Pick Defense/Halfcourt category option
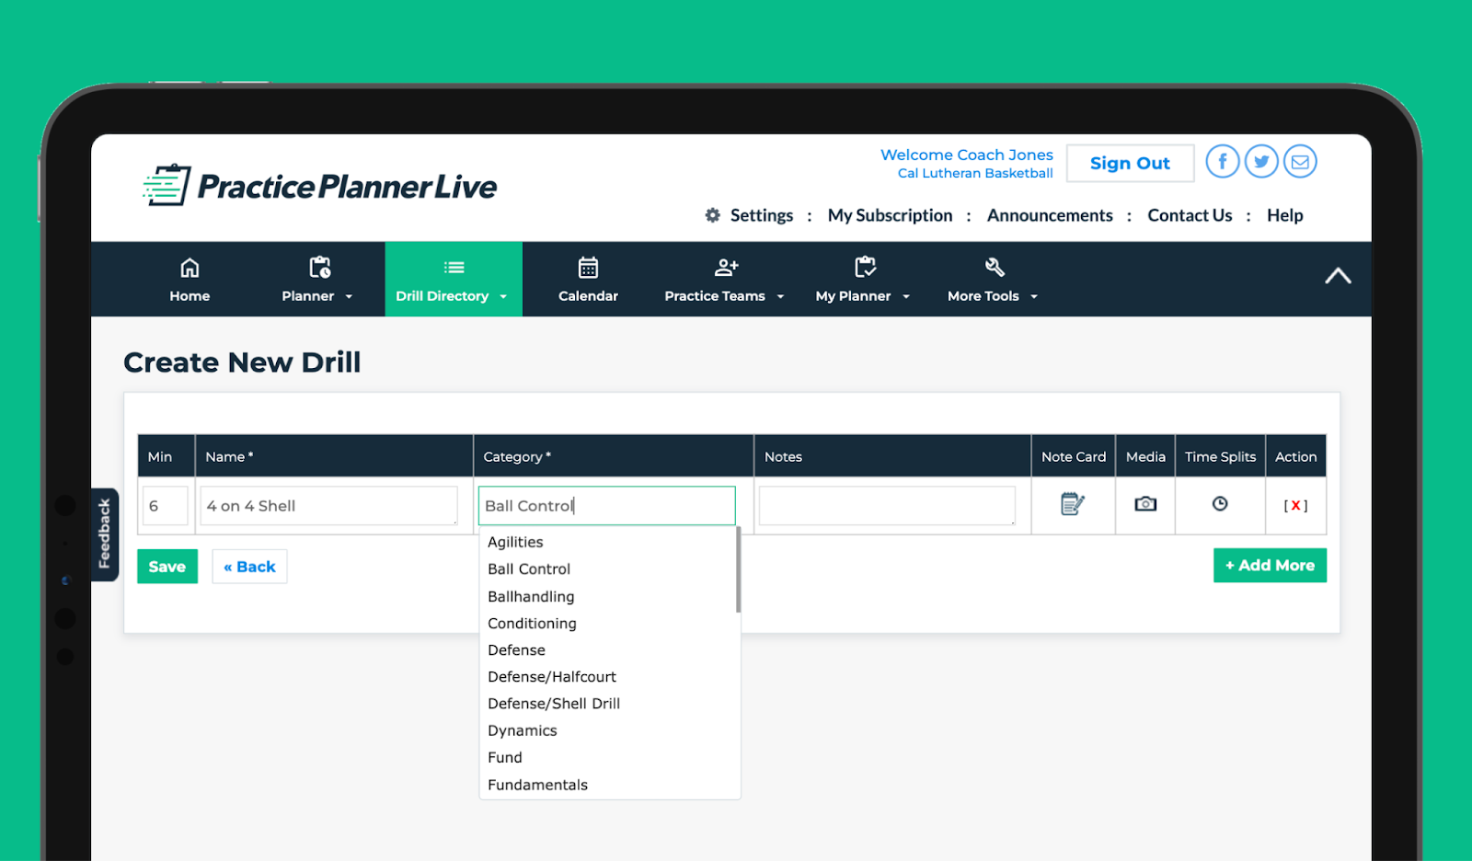This screenshot has height=861, width=1472. pyautogui.click(x=552, y=677)
